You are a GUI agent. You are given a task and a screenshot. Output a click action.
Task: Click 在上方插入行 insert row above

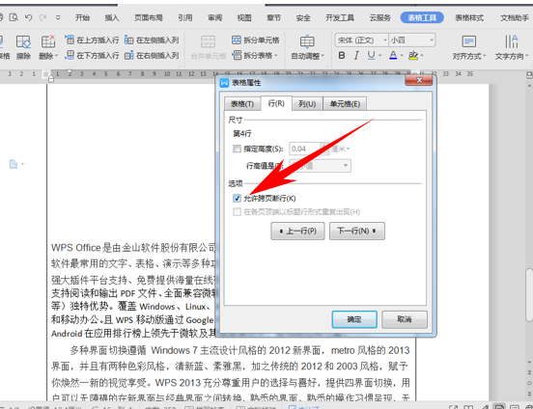click(92, 41)
